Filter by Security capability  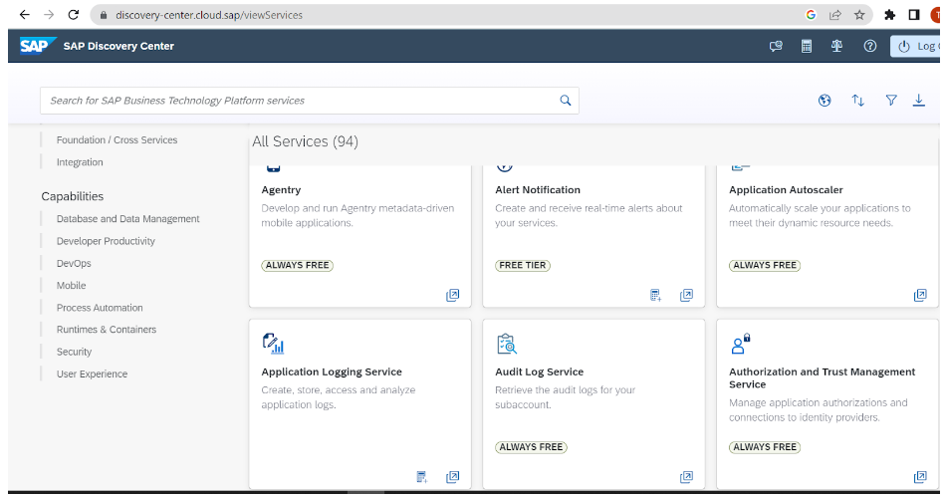click(74, 352)
